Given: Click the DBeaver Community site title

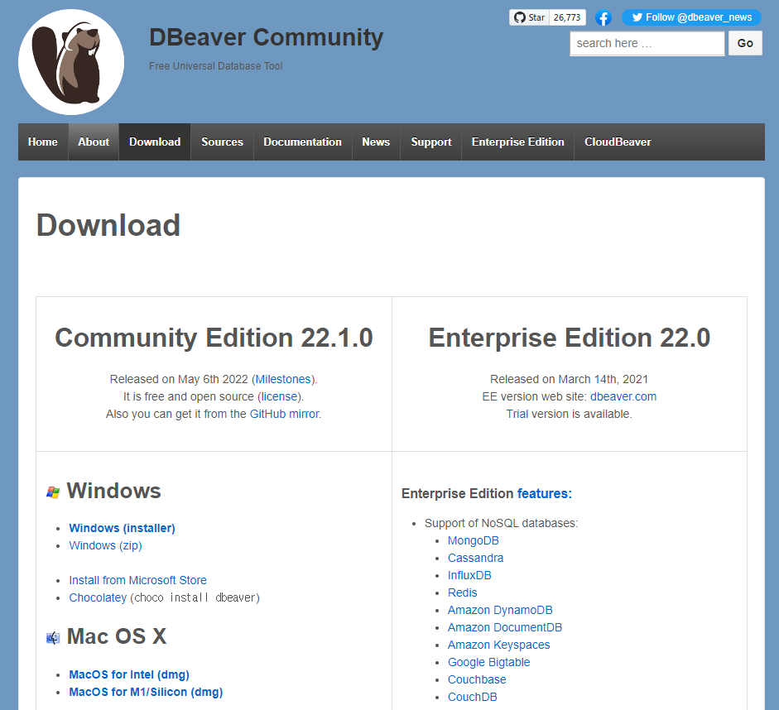Looking at the screenshot, I should (266, 38).
